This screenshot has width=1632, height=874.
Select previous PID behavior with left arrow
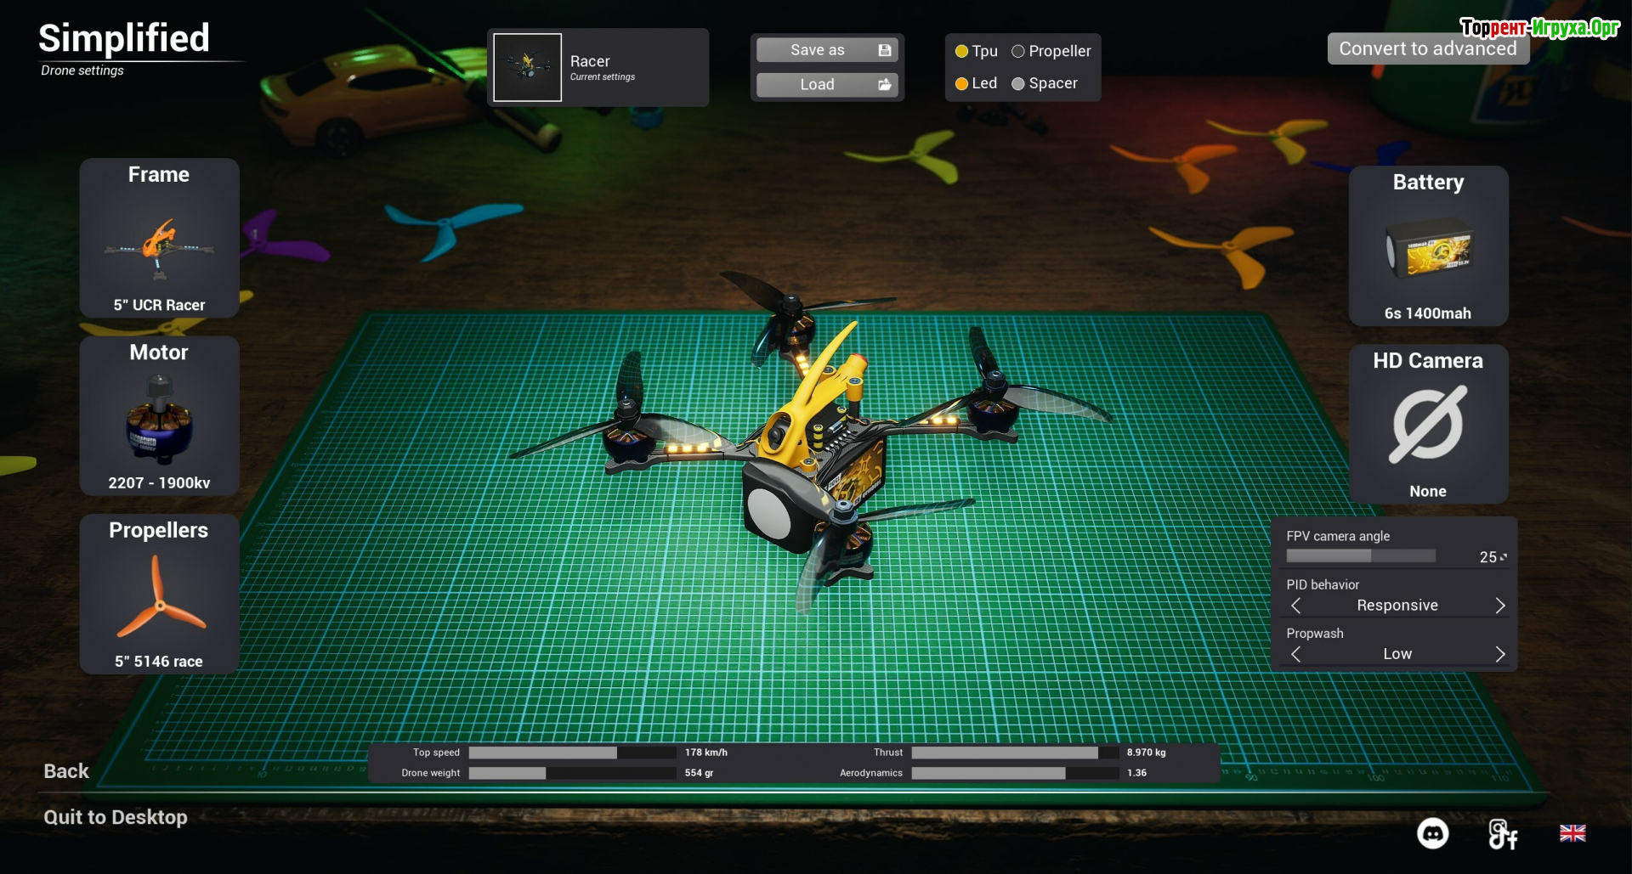(1296, 606)
